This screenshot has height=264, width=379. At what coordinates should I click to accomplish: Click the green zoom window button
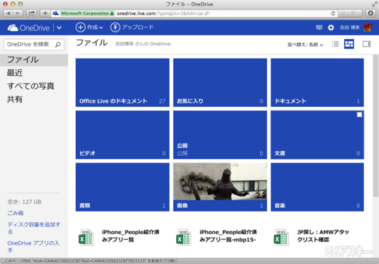(x=21, y=4)
